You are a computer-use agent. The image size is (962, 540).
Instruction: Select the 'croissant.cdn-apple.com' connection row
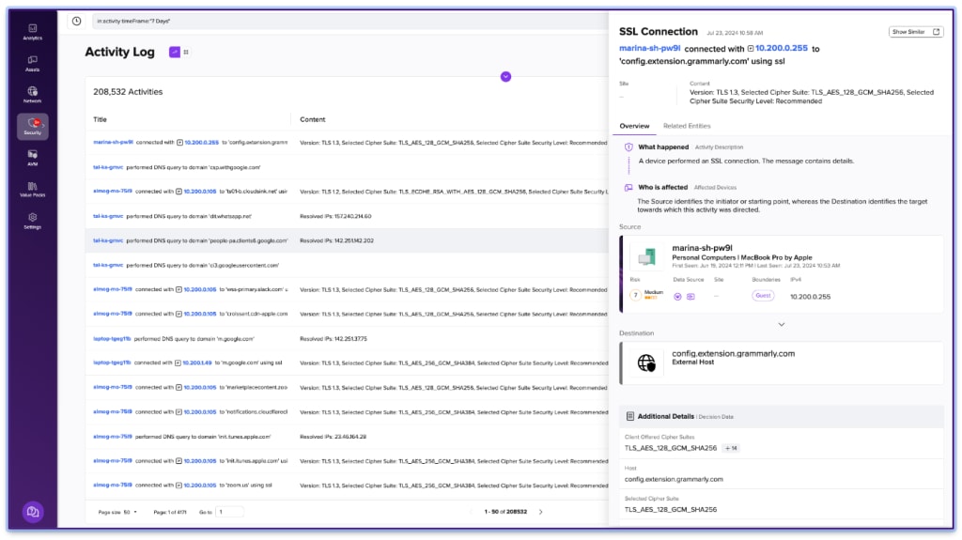348,315
